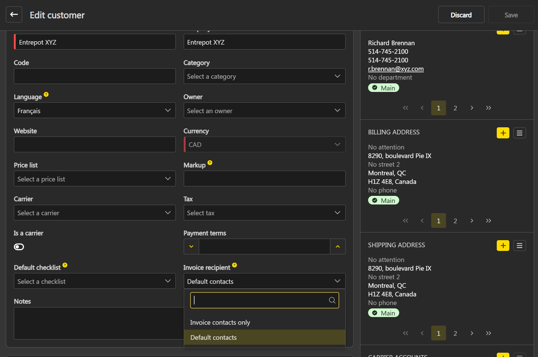Go to the last billing address page
Viewport: 538px width, 357px height.
click(488, 221)
